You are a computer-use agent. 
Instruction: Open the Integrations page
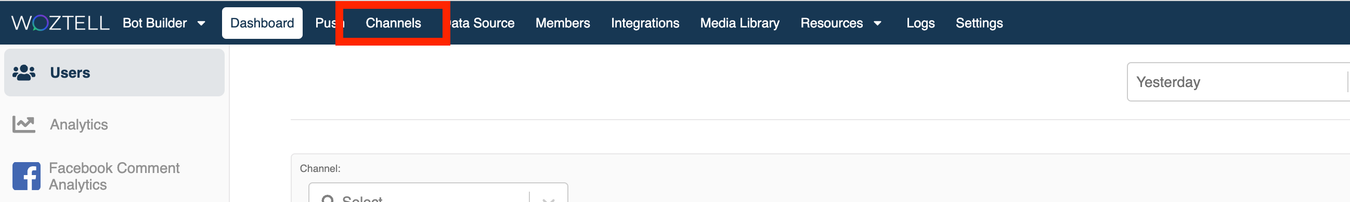(645, 23)
